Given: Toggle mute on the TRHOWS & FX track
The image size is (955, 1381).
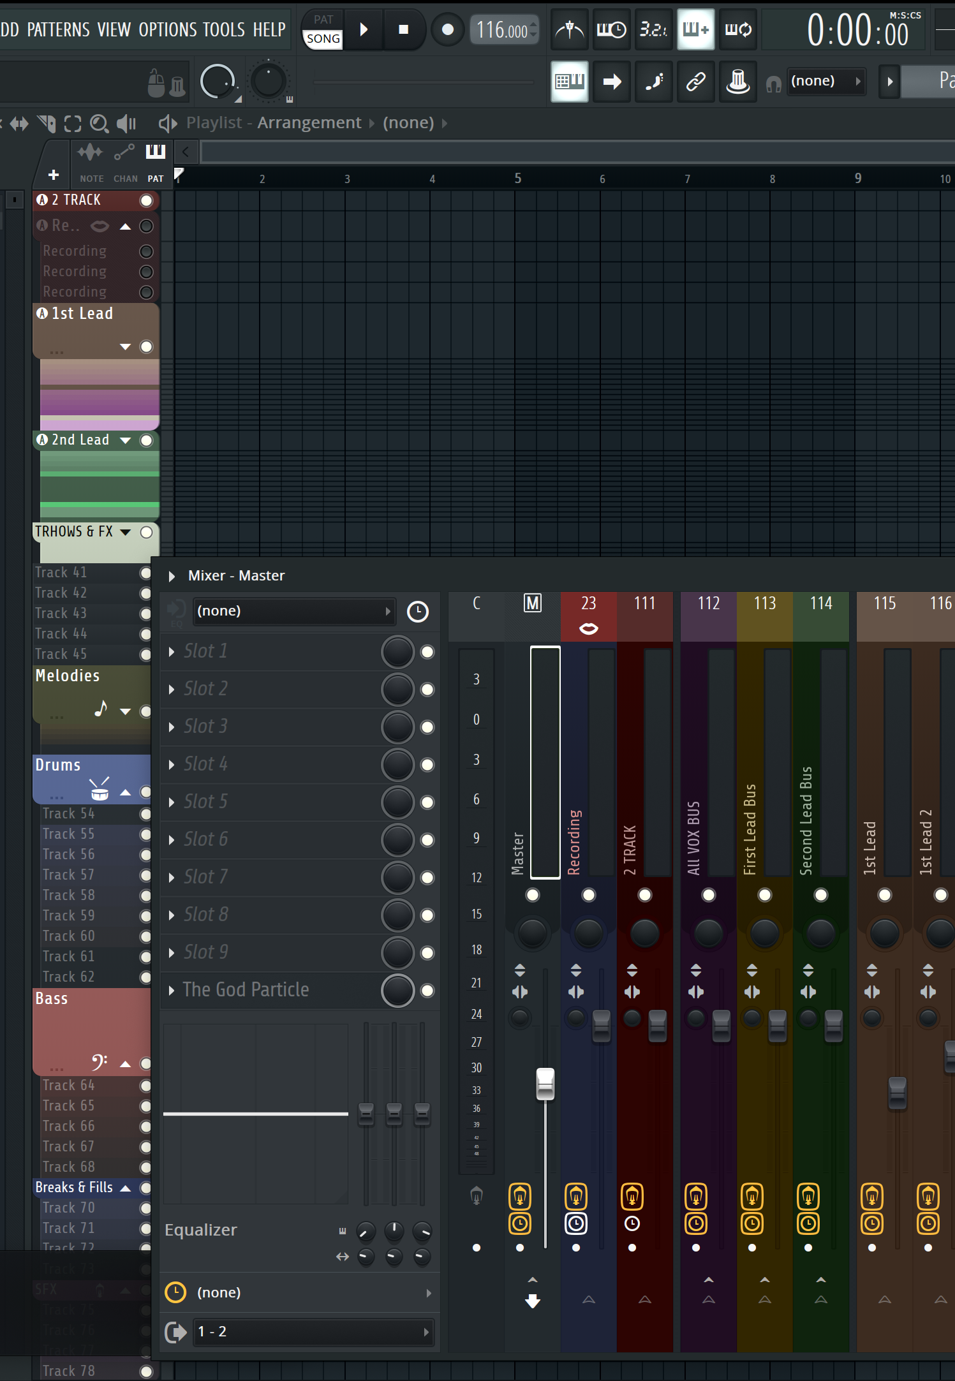Looking at the screenshot, I should pos(147,532).
